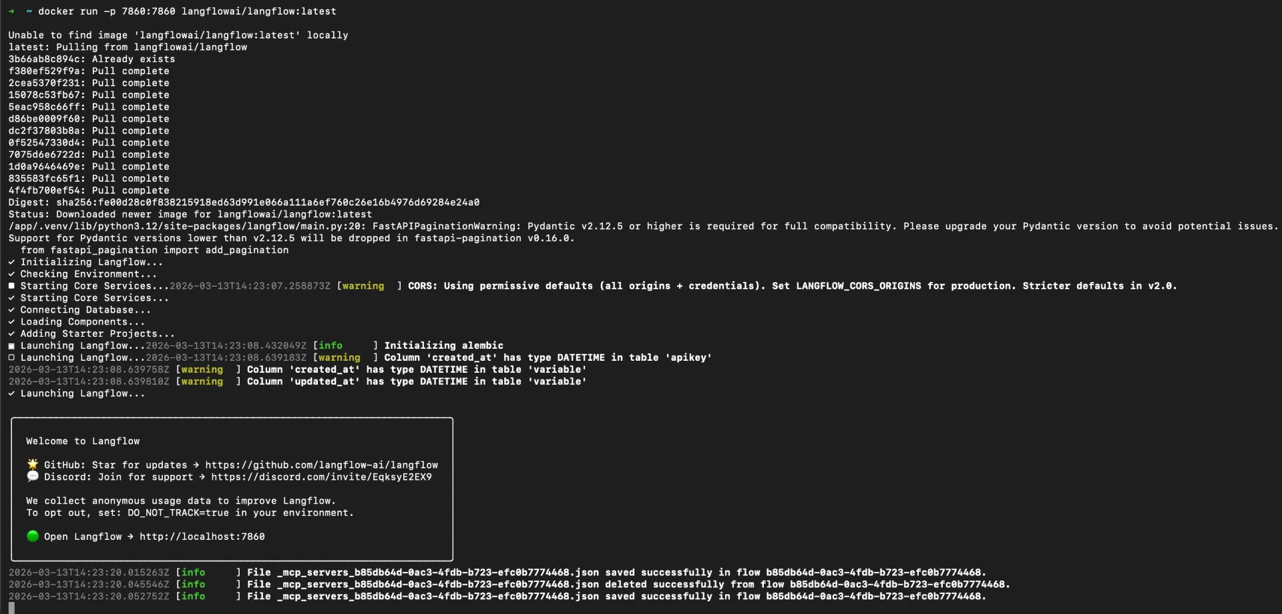This screenshot has width=1282, height=614.
Task: Click the tilde home symbol in the prompt
Action: tap(28, 11)
